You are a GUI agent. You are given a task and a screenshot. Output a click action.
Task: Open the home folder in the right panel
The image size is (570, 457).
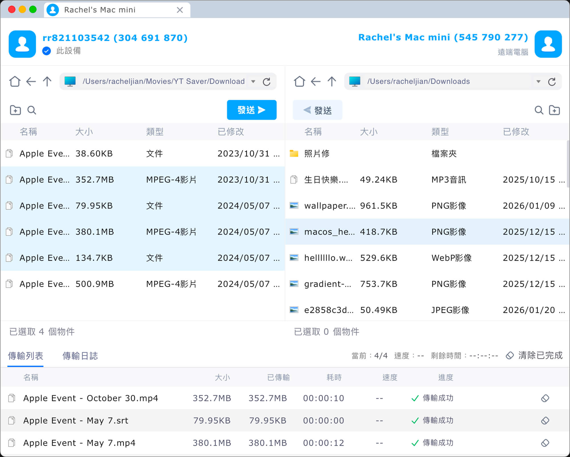[x=300, y=81]
